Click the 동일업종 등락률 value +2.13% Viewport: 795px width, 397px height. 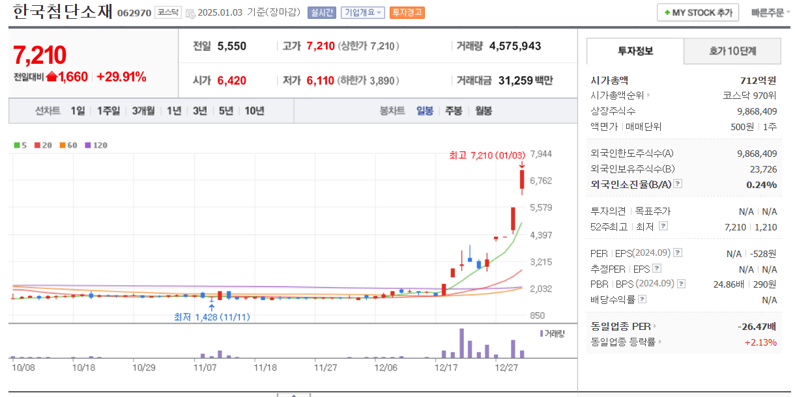pyautogui.click(x=760, y=342)
